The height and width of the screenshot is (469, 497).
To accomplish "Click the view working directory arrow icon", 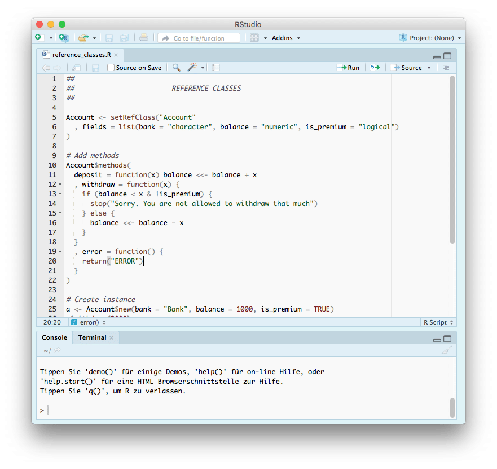I will tap(58, 350).
